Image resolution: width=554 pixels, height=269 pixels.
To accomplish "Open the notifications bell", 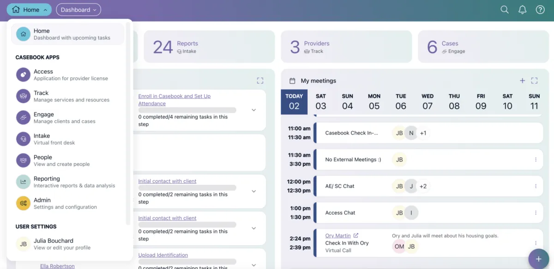I will [523, 10].
